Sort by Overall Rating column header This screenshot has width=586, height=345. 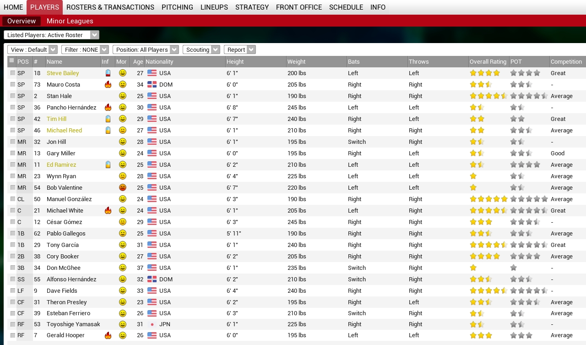pos(488,61)
